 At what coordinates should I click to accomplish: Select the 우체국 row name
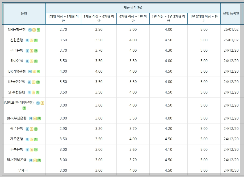coord(23,170)
